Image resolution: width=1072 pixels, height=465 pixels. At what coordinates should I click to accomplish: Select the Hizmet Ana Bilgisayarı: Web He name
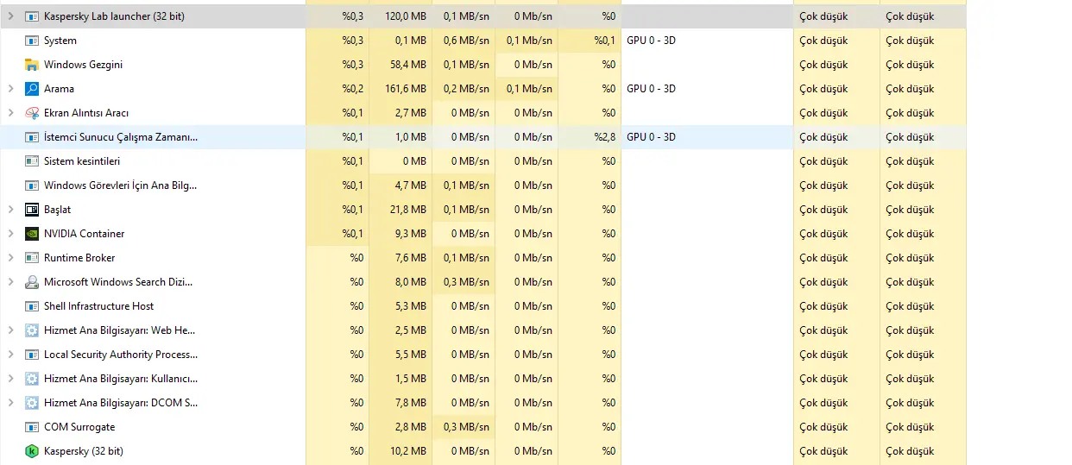pyautogui.click(x=121, y=330)
